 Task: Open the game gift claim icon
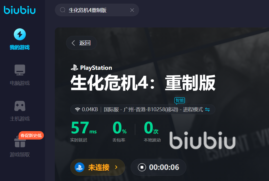tap(20, 142)
